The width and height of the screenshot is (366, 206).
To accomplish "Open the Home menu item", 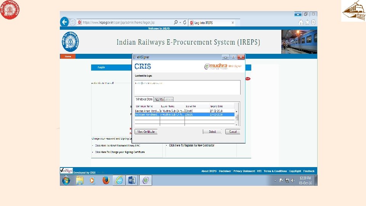I will click(x=68, y=56).
